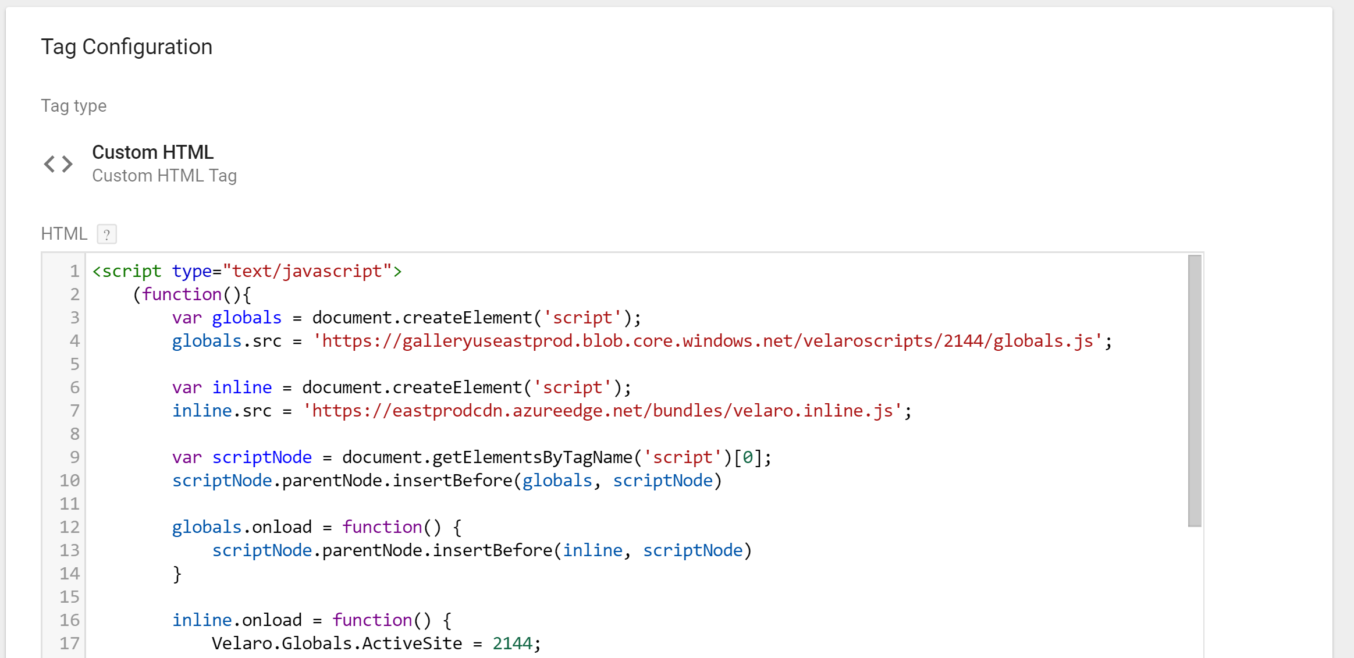This screenshot has height=658, width=1354.
Task: Click line number 10 in the gutter
Action: click(70, 481)
